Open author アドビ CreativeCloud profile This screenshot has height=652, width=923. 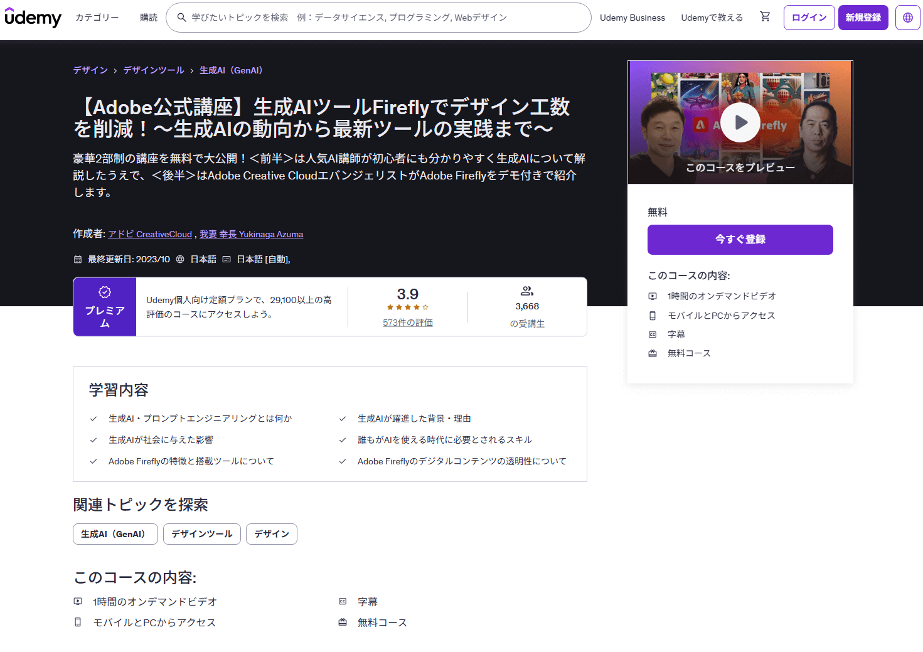[150, 234]
